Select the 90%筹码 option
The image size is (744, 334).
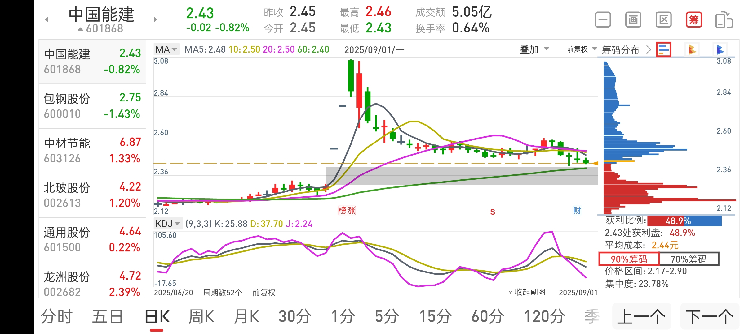(629, 259)
